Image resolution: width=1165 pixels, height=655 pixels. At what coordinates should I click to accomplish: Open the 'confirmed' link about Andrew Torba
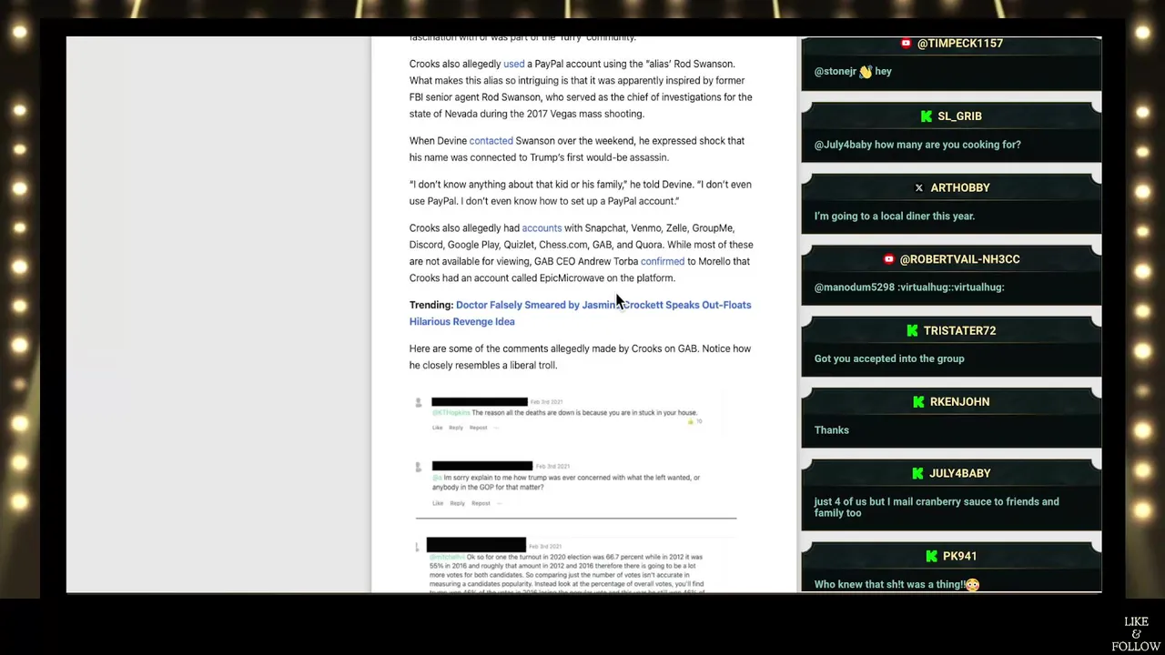point(662,262)
